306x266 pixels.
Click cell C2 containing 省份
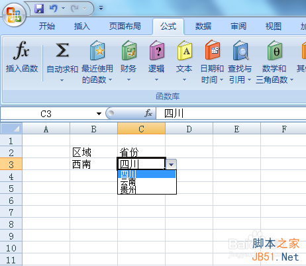[141, 152]
